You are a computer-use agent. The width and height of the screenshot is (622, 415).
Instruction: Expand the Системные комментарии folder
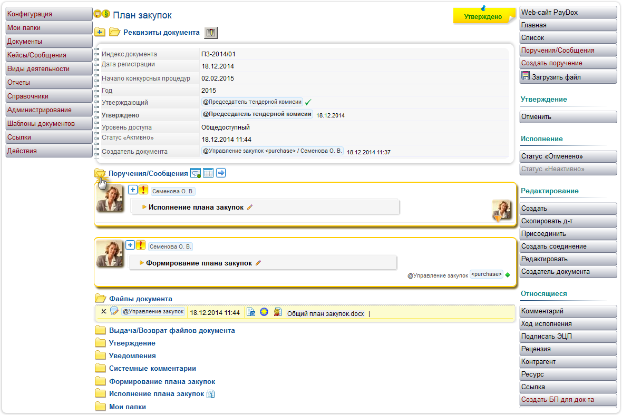click(x=152, y=368)
